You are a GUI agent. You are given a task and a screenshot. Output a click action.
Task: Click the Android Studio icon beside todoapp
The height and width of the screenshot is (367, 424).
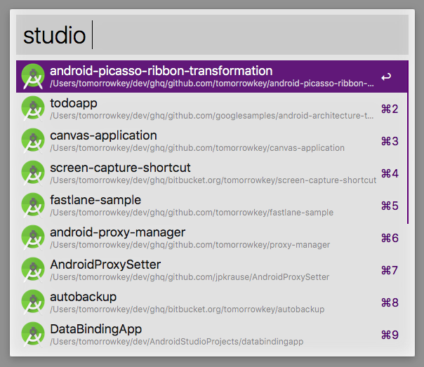32,109
